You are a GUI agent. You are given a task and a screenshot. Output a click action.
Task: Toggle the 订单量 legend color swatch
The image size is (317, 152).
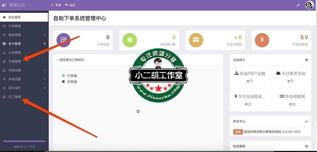pyautogui.click(x=63, y=76)
